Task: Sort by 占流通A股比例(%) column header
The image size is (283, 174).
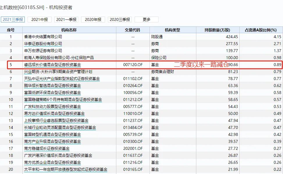Action: (261, 30)
